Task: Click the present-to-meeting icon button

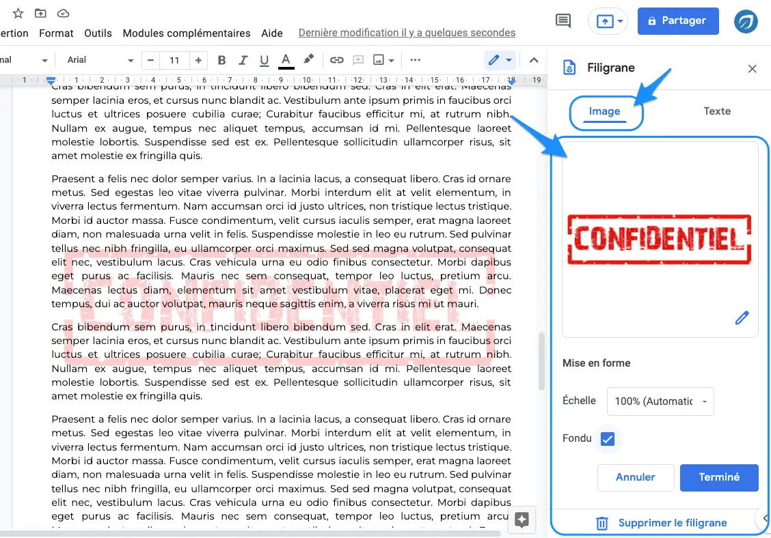Action: (x=604, y=21)
